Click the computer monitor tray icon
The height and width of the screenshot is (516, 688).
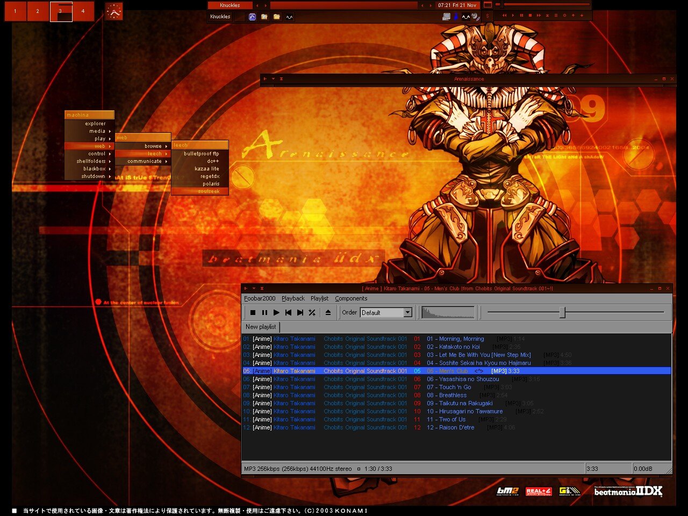coord(446,17)
